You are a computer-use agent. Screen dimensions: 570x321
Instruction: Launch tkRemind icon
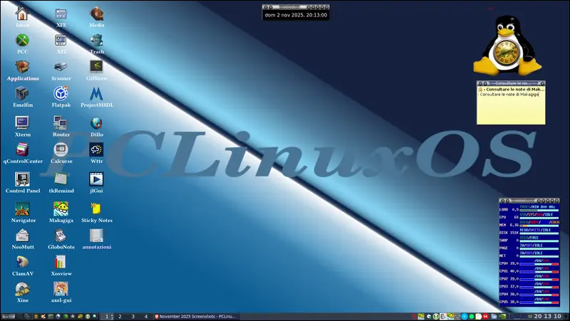click(x=61, y=179)
